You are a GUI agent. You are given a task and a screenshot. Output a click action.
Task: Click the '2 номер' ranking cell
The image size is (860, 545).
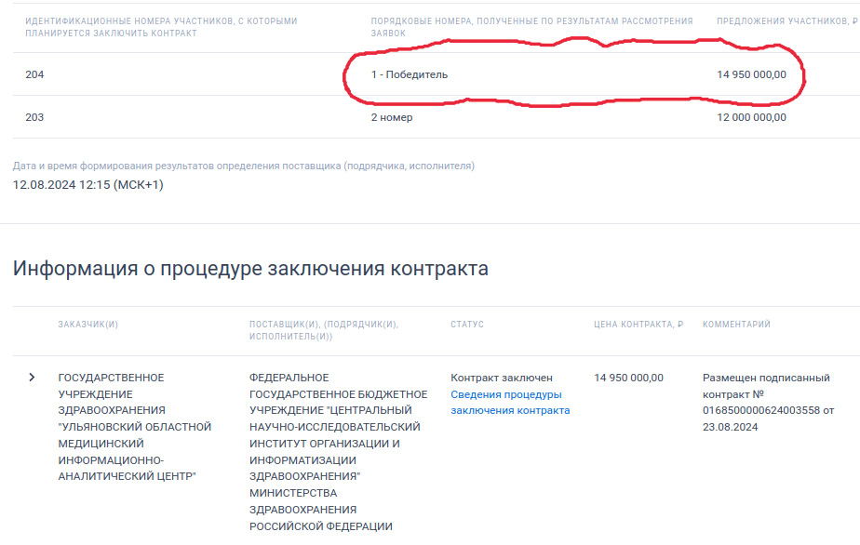(x=391, y=117)
